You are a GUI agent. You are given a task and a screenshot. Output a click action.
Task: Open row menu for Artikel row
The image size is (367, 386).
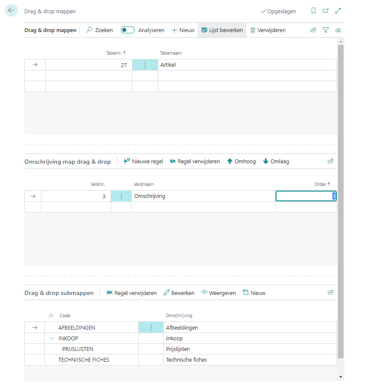coord(145,65)
